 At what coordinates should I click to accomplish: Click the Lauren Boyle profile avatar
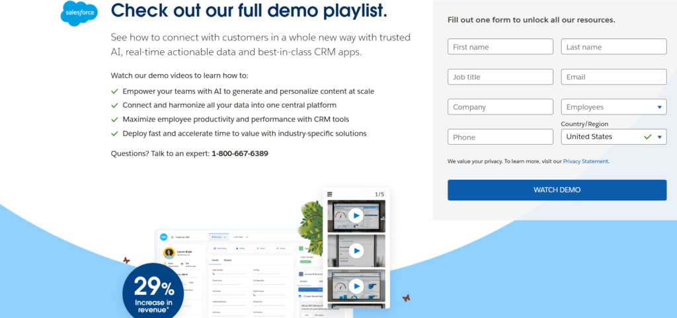click(x=169, y=253)
